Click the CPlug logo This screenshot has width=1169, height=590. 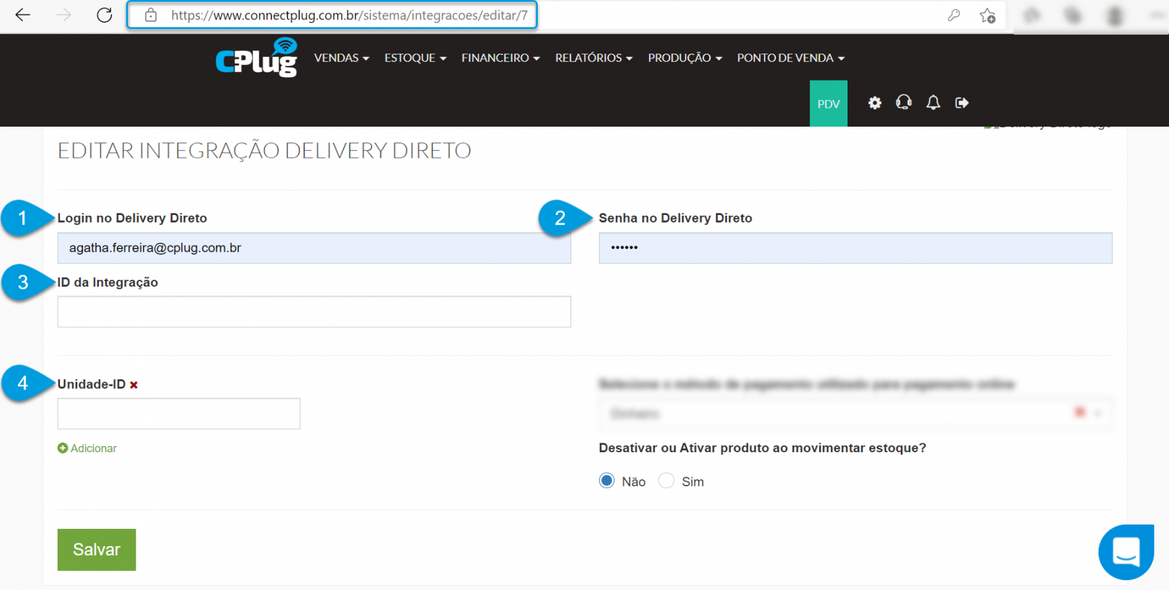(x=257, y=57)
